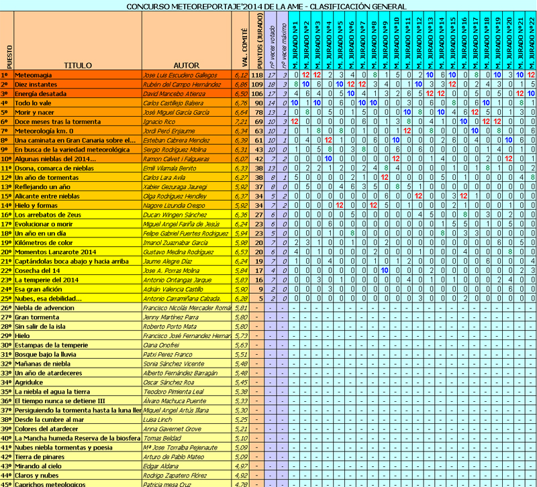Select the committee score 5,81
The image size is (537, 487).
[241, 308]
